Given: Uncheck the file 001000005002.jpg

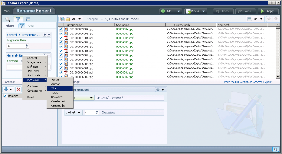Looking at the screenshot, I should 61,55.
